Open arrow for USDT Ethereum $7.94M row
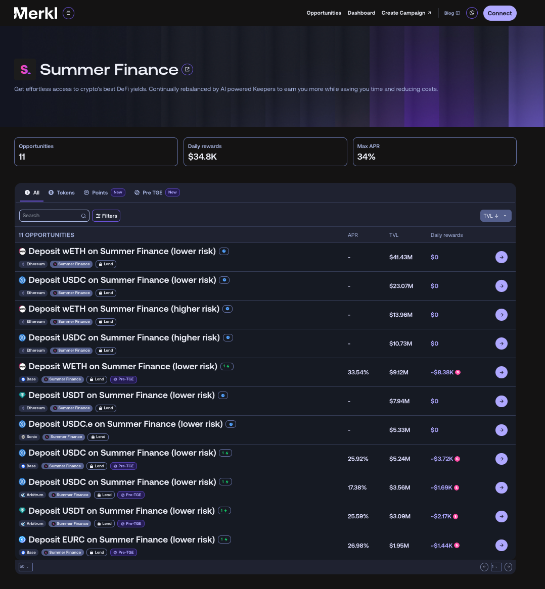Viewport: 545px width, 589px height. tap(502, 401)
